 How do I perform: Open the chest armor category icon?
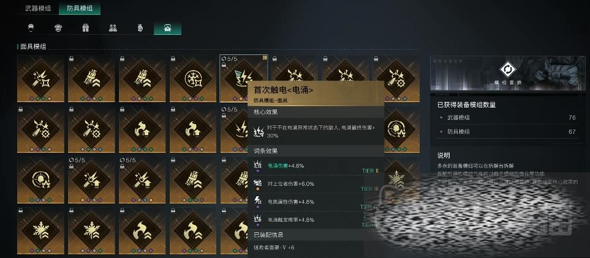58,28
